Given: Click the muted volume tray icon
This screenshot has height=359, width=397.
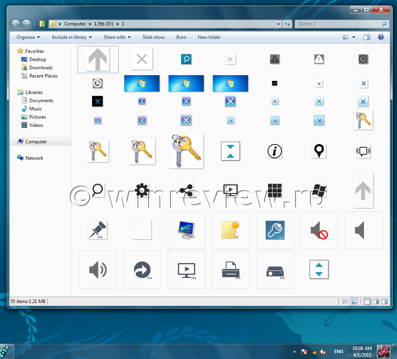Looking at the screenshot, I should [323, 352].
